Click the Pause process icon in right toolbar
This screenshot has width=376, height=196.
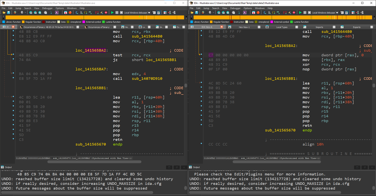pos(305,13)
